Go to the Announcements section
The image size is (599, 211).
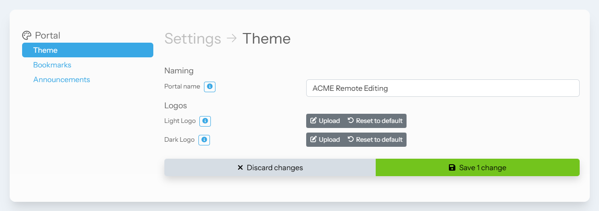[x=62, y=80]
